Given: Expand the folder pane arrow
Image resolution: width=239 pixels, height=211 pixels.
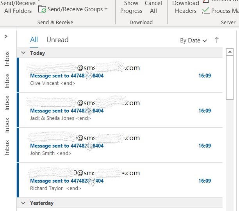Looking at the screenshot, I should [6, 36].
